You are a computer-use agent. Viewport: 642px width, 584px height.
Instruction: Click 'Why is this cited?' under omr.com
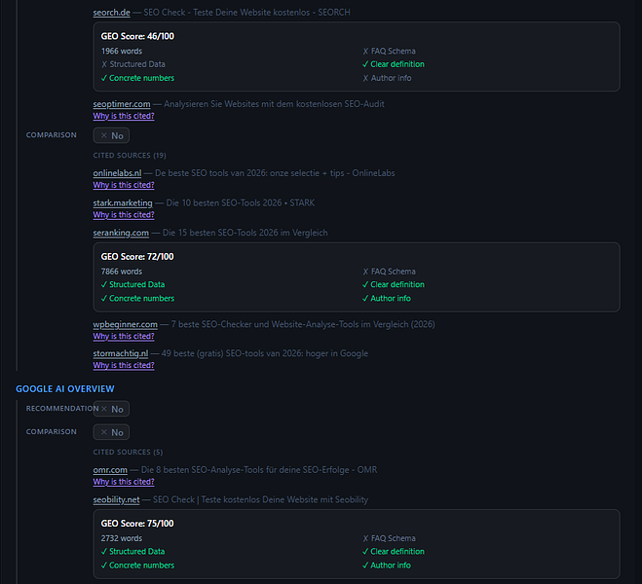pos(124,482)
